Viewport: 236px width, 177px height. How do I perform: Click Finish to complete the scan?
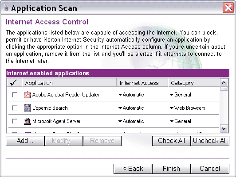pyautogui.click(x=171, y=169)
